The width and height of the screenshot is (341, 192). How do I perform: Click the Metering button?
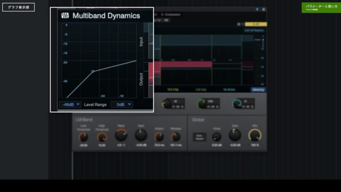[258, 89]
